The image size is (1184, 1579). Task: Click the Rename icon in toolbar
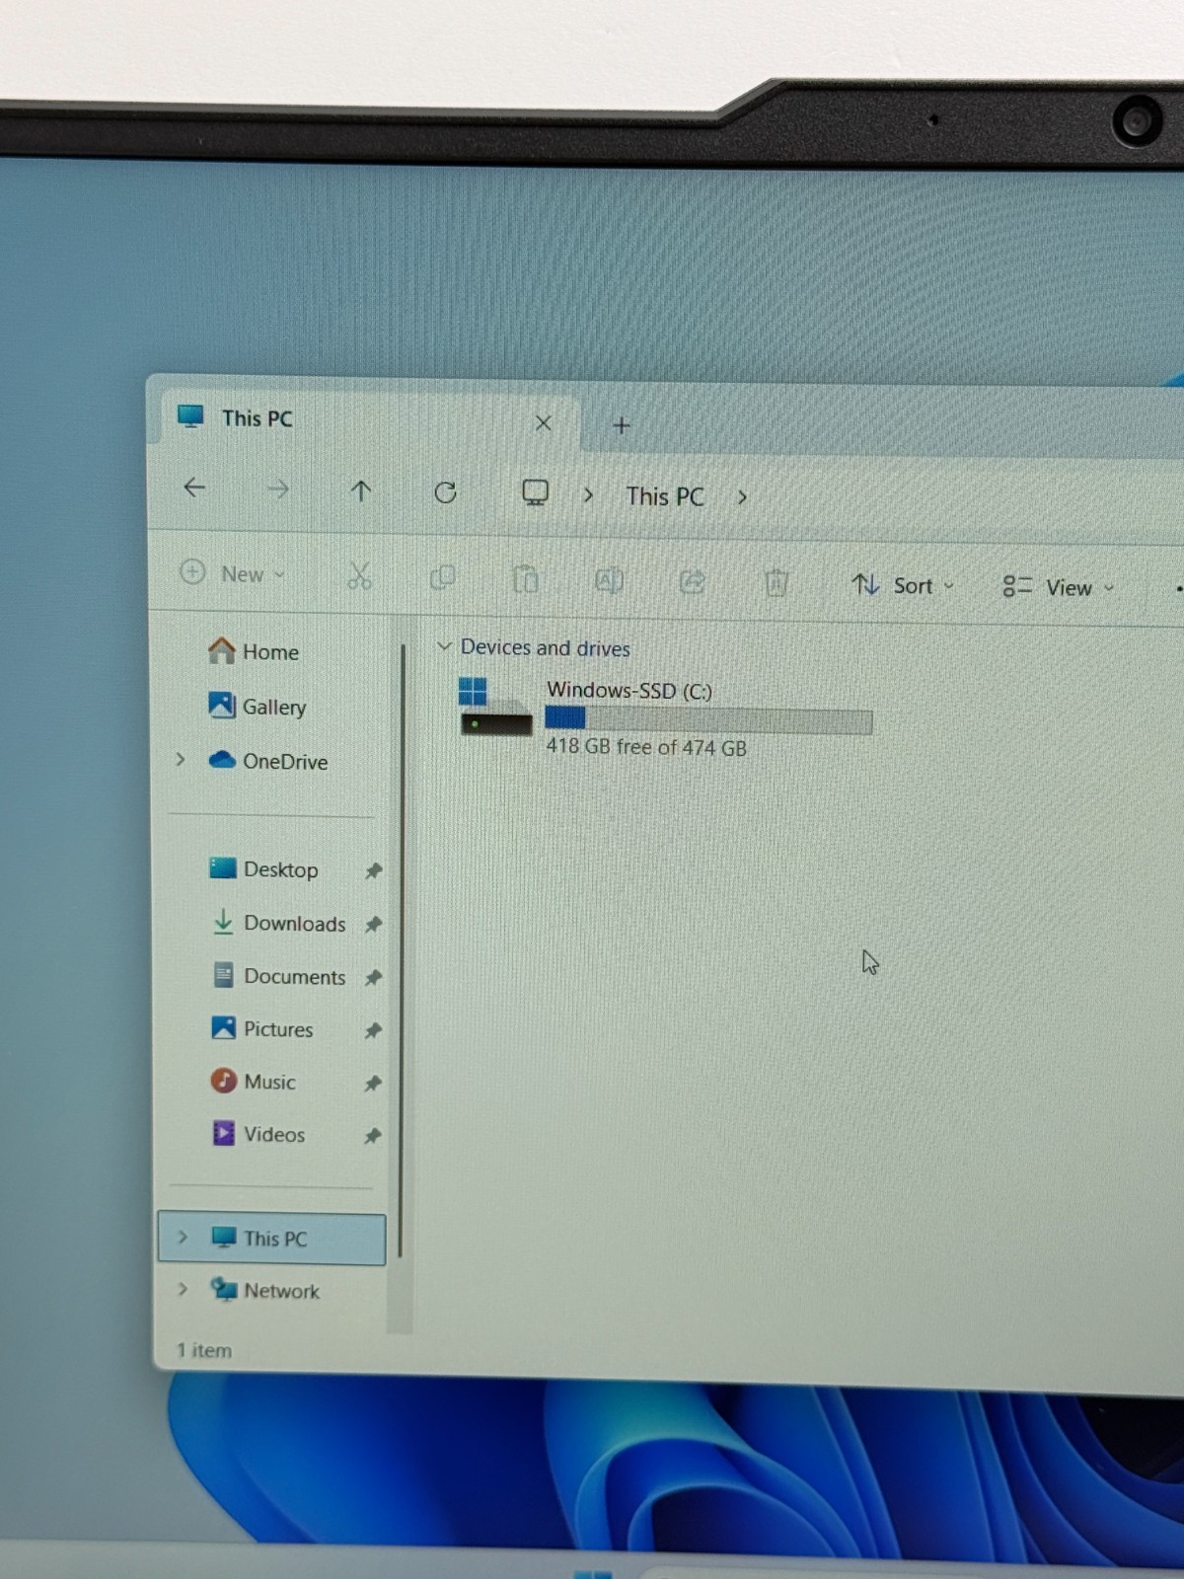point(609,580)
